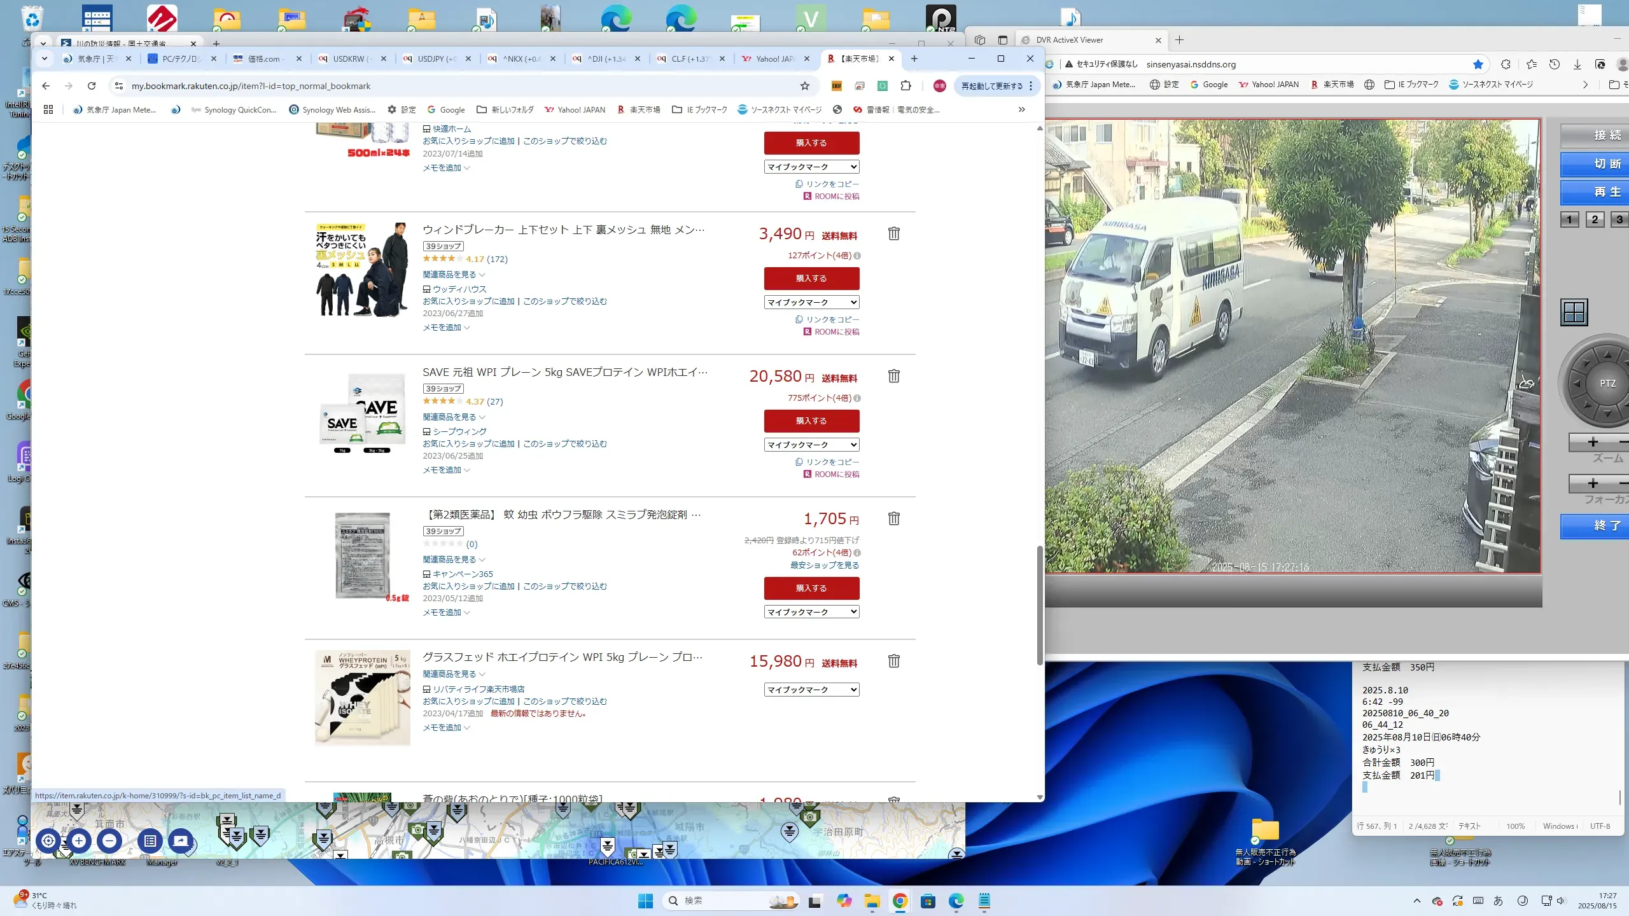Click the DVR quad-view grid layout icon
The image size is (1629, 916).
point(1574,312)
